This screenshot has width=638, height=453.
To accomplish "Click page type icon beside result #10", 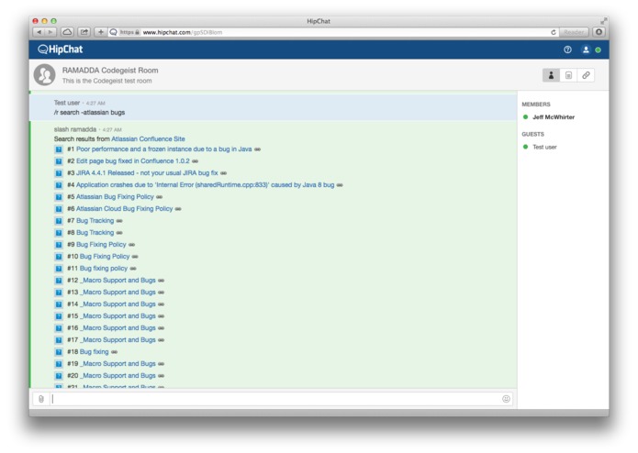I will point(59,257).
